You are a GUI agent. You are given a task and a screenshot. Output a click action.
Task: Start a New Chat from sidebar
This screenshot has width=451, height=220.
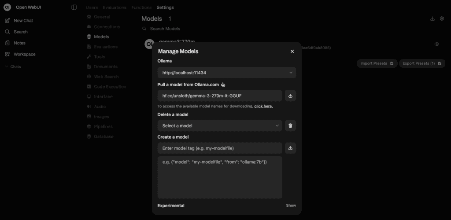19,21
